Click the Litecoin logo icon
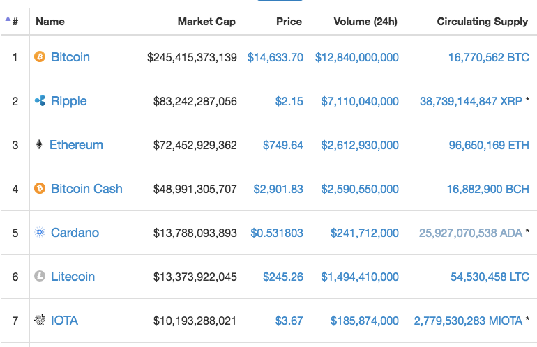The width and height of the screenshot is (537, 347). click(40, 276)
